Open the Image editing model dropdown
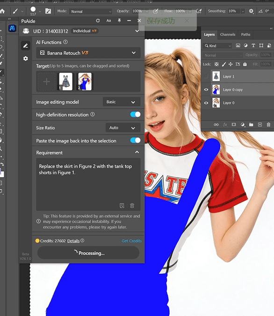 tap(122, 102)
